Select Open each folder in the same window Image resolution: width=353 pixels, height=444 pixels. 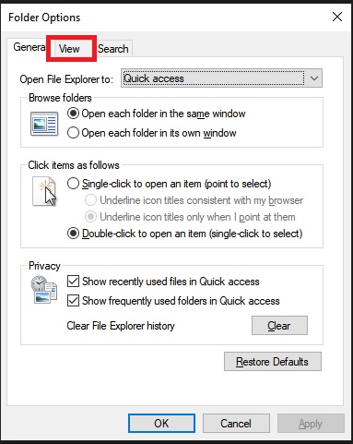156,114
